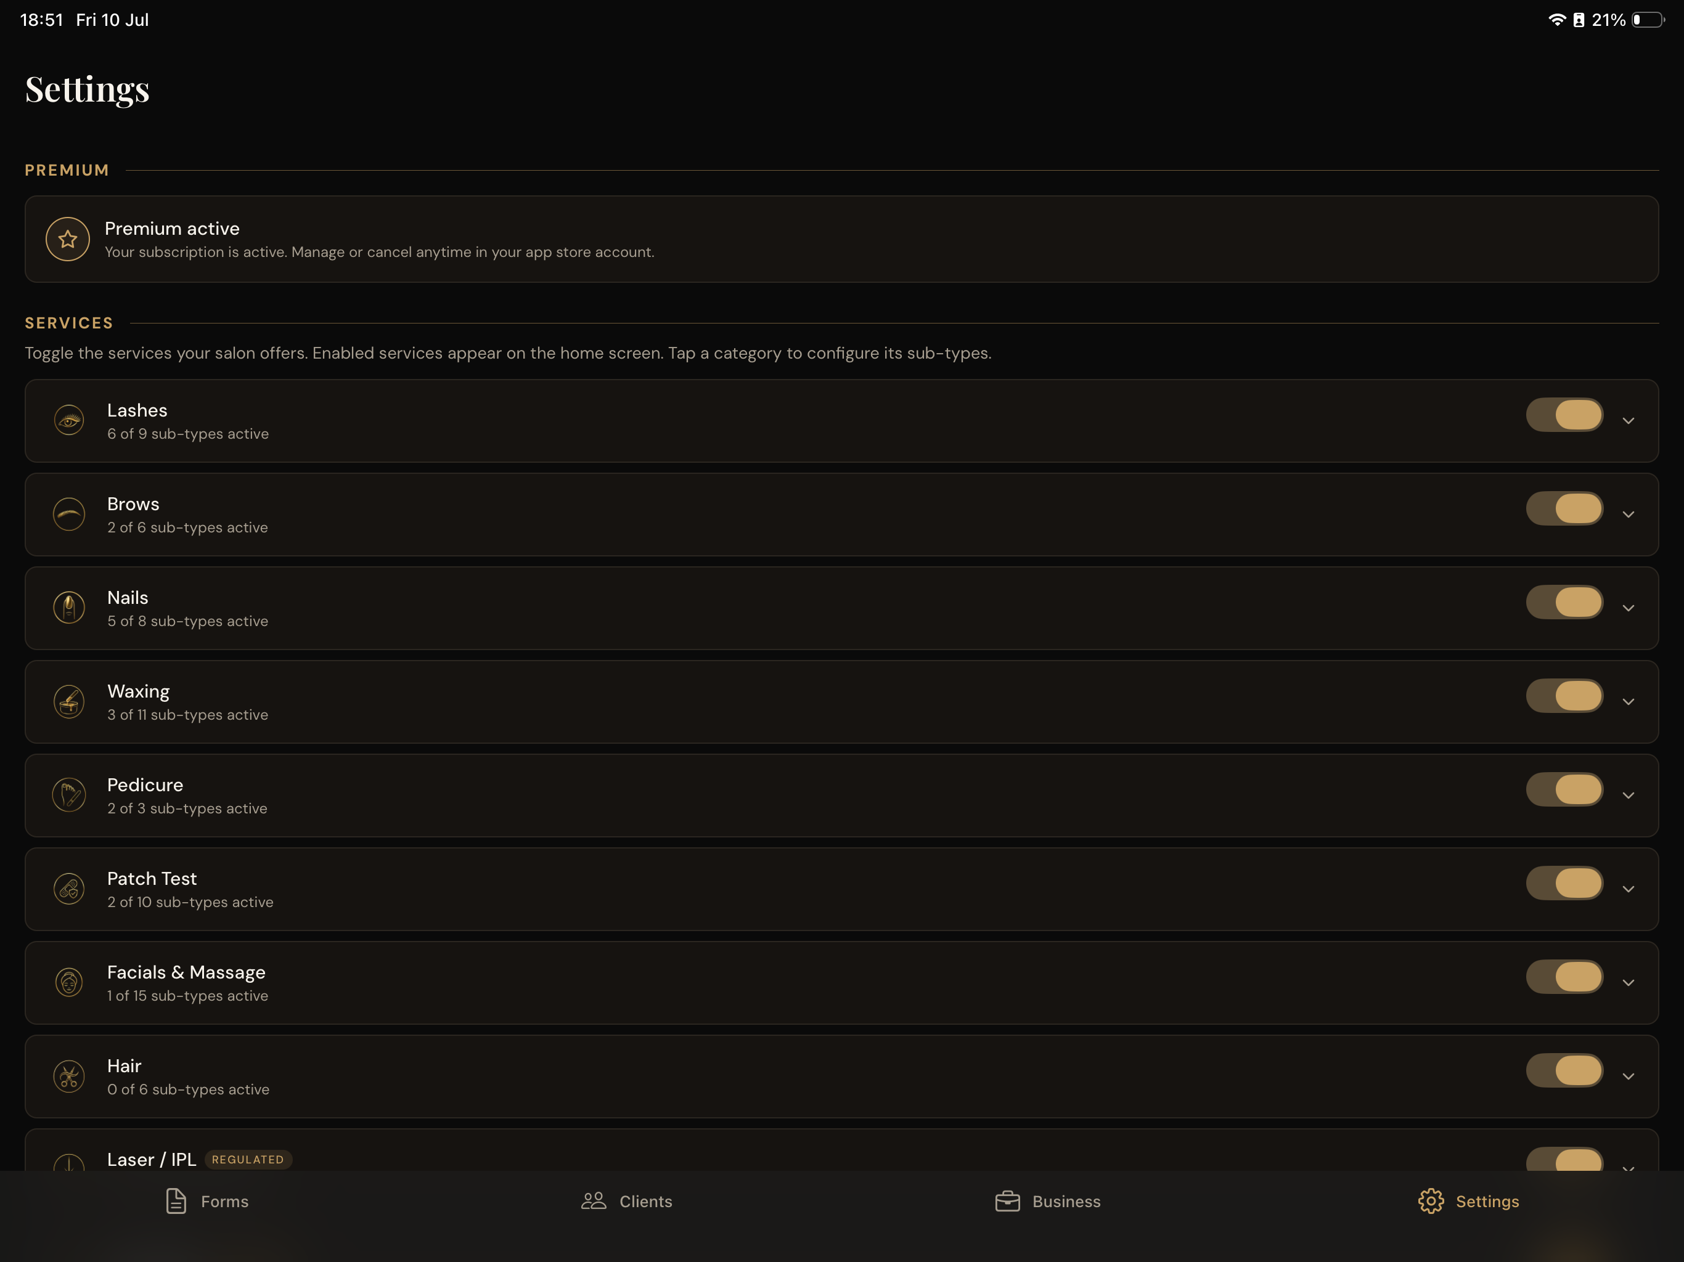
Task: Toggle the Lashes service switch
Action: click(x=1564, y=415)
